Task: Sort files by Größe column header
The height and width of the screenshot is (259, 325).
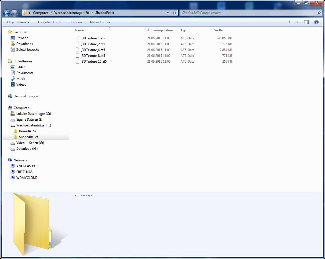Action: pyautogui.click(x=218, y=30)
